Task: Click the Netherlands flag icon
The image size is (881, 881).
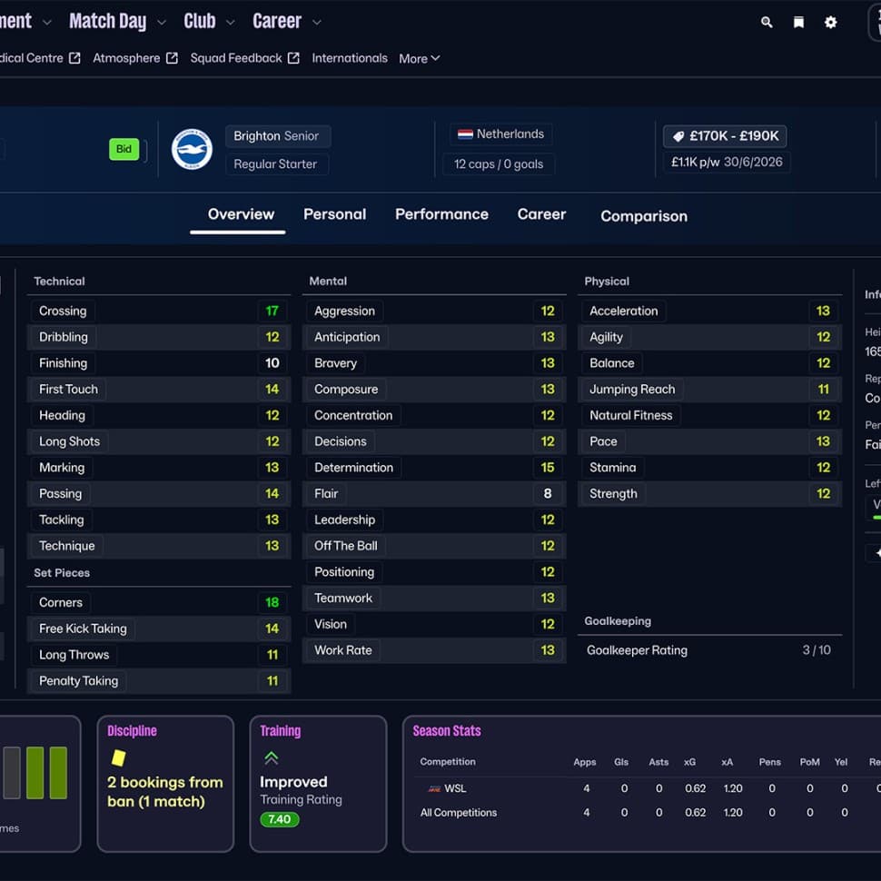Action: click(465, 134)
